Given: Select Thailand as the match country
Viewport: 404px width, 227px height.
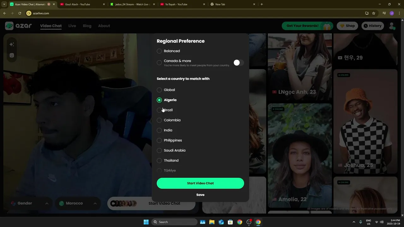Looking at the screenshot, I should (159, 160).
